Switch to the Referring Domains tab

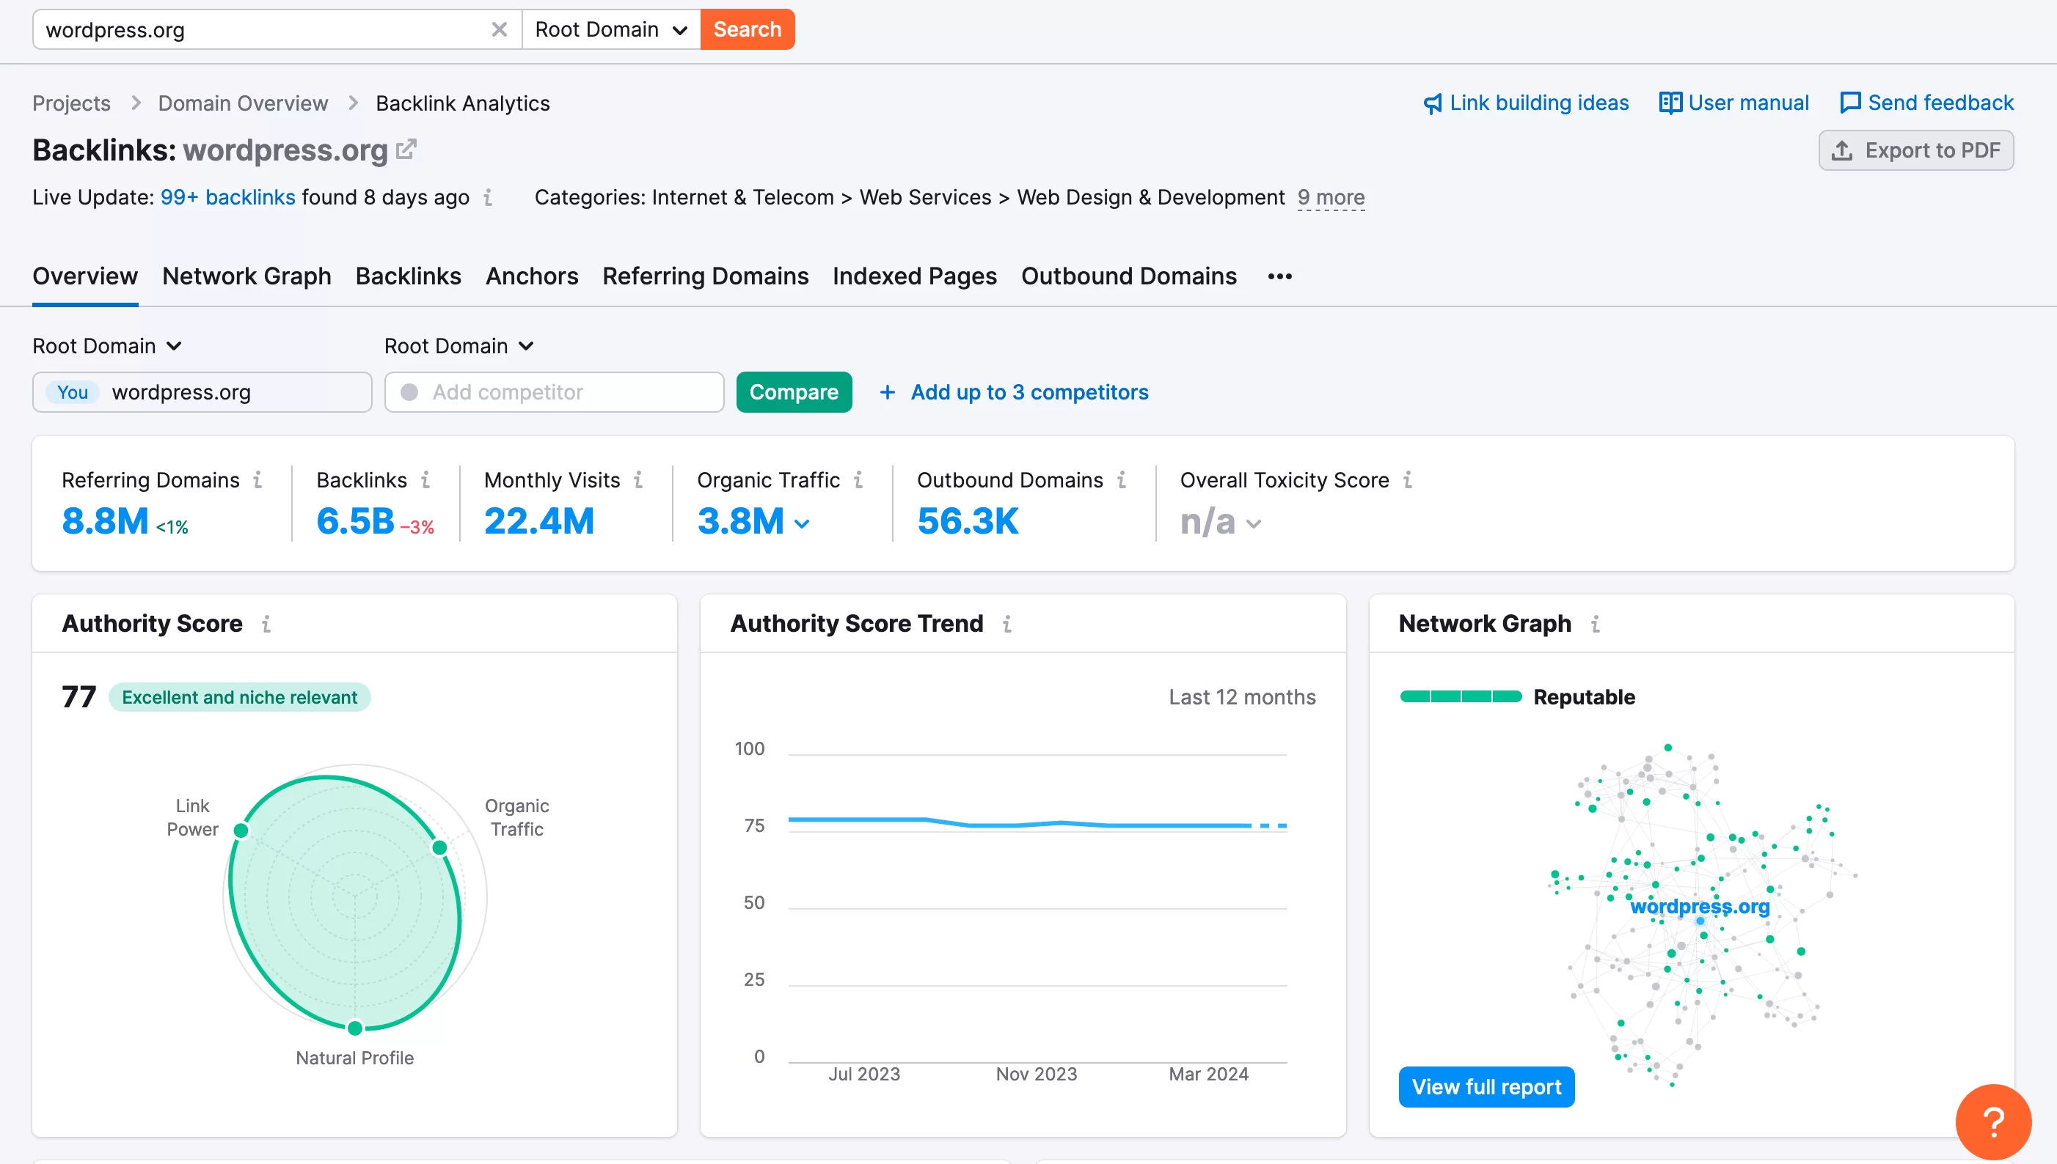pyautogui.click(x=705, y=275)
